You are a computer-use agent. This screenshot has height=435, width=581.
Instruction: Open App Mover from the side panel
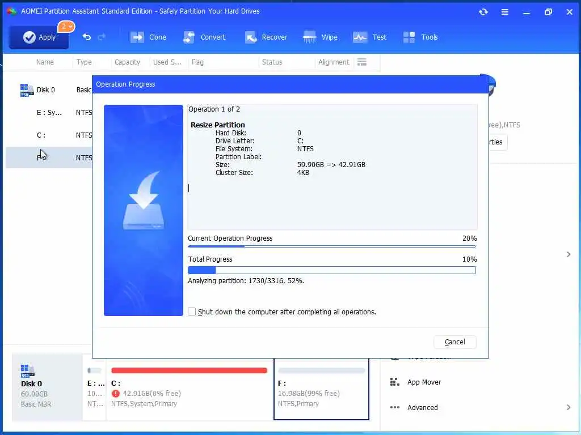[x=424, y=382]
